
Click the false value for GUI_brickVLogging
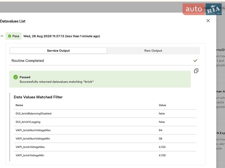pyautogui.click(x=162, y=122)
